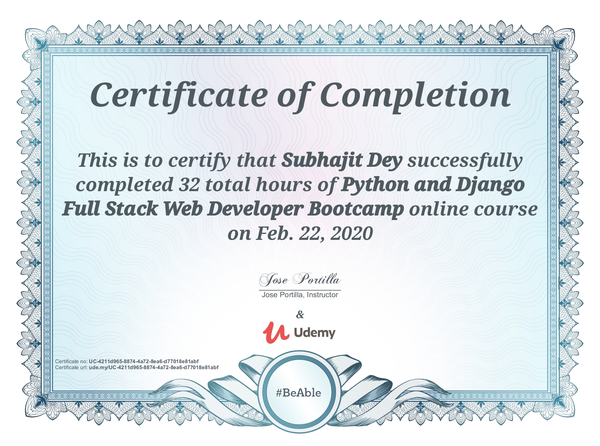Click the top-left corner floral ornament
Viewport: 600px width, 446px height.
[39, 41]
